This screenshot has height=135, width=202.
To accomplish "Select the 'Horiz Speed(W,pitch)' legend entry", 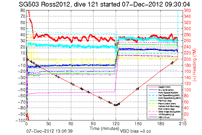I will coord(168,93).
